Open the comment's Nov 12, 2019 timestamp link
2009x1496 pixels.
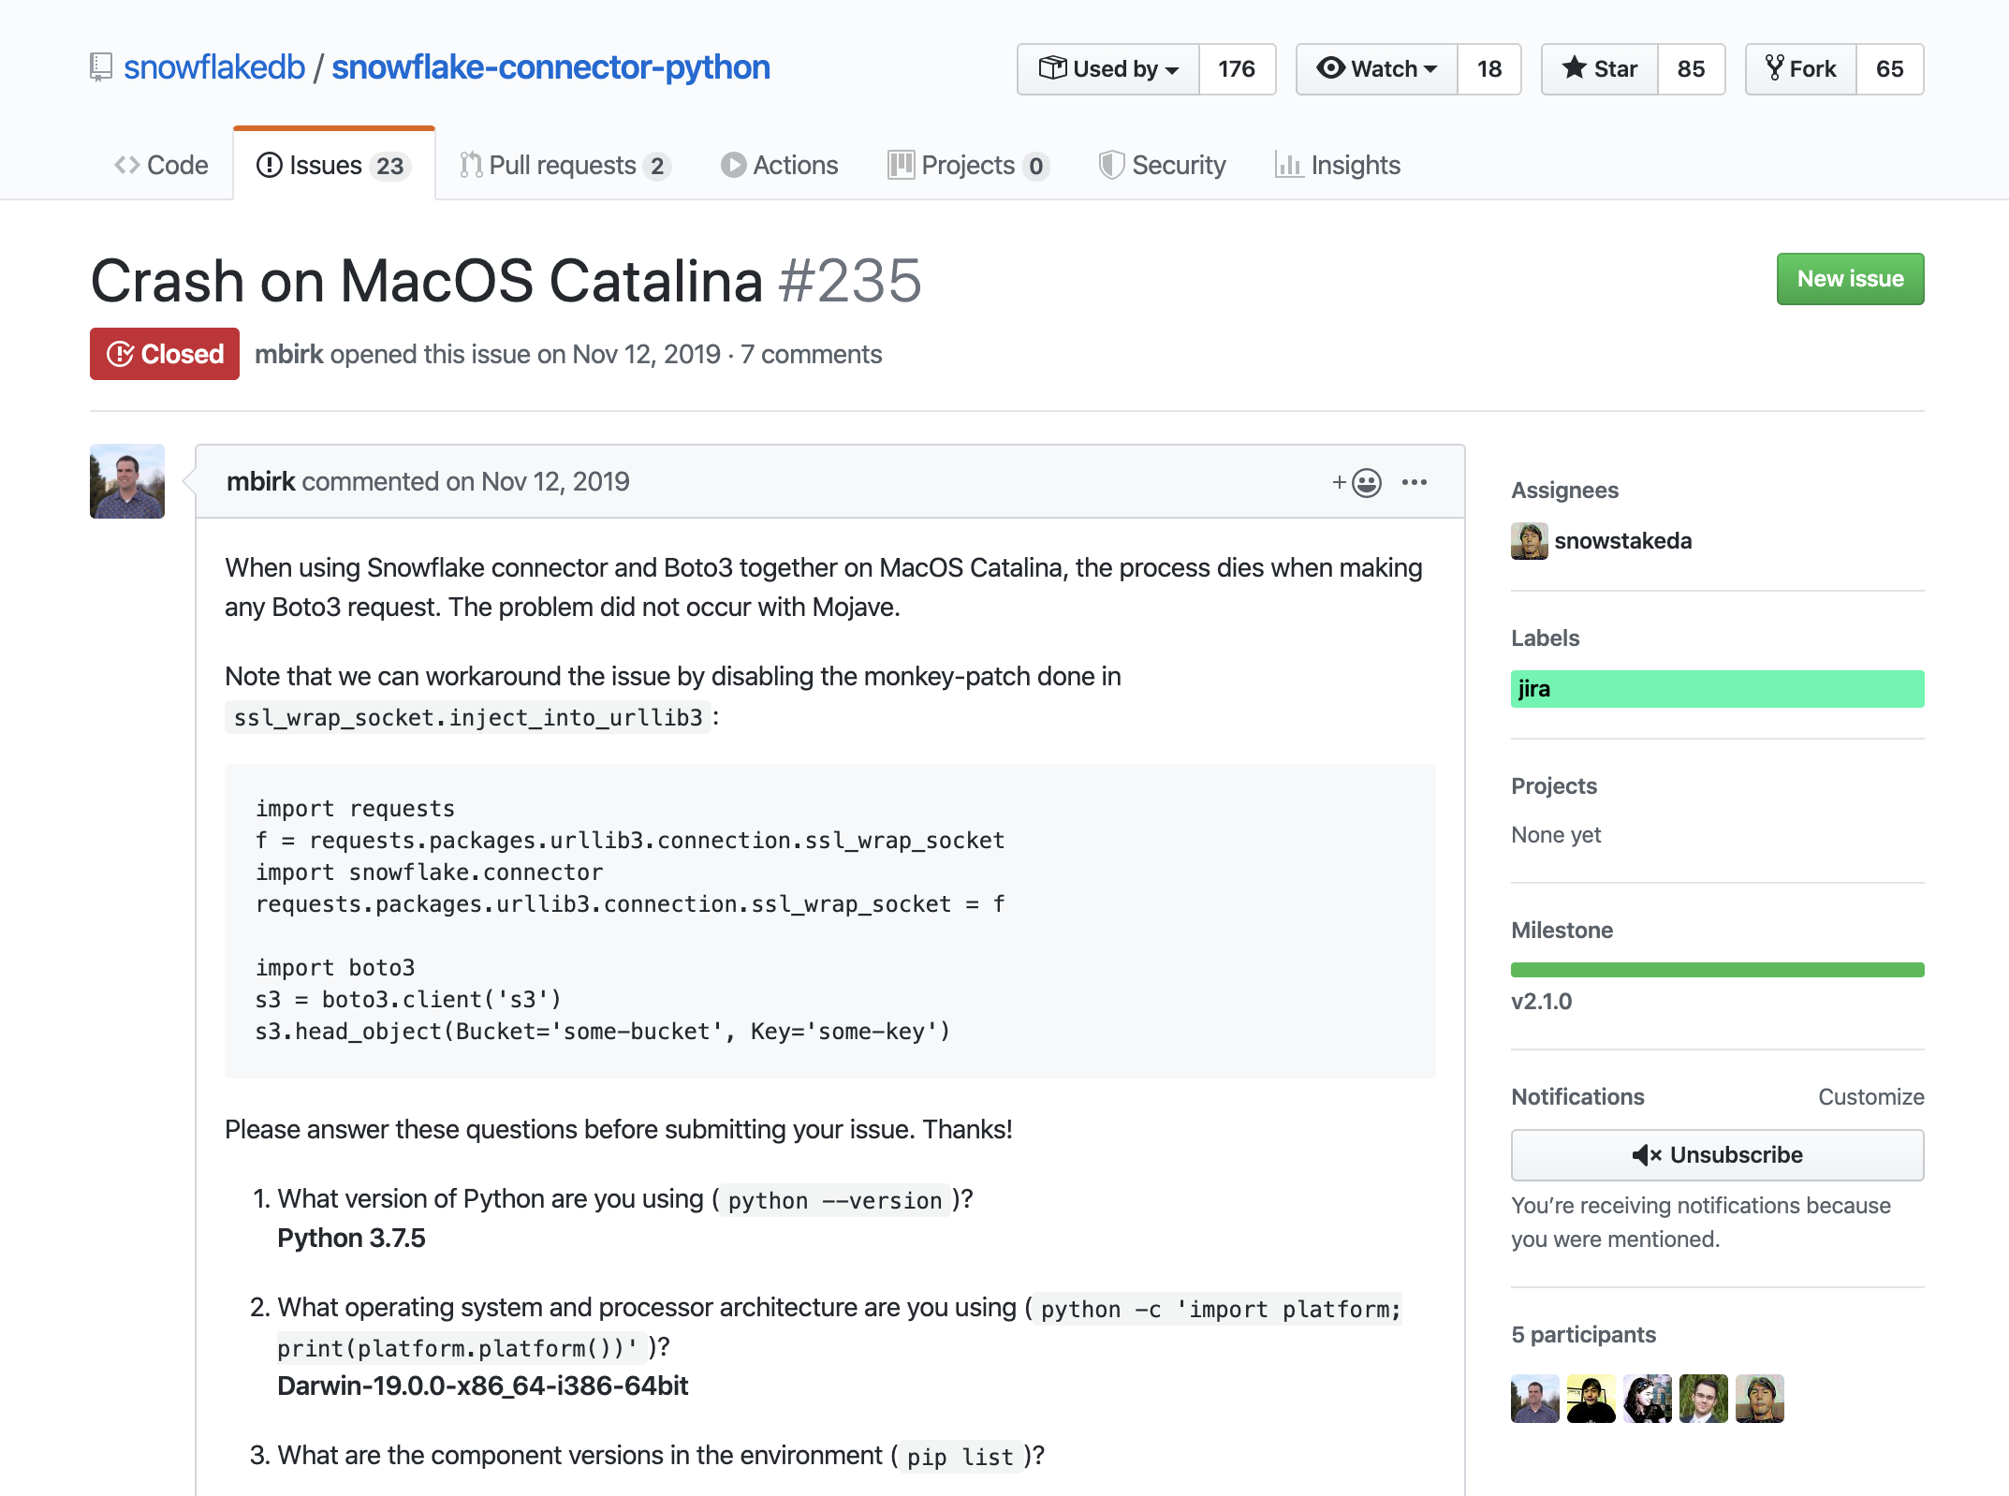pos(555,481)
